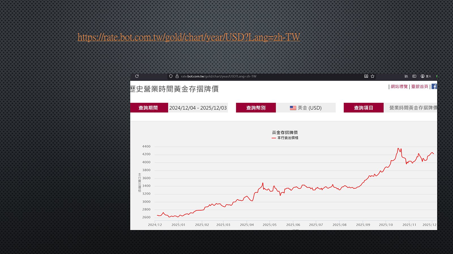Open the 美金 (USD) currency dropdown

click(x=306, y=108)
